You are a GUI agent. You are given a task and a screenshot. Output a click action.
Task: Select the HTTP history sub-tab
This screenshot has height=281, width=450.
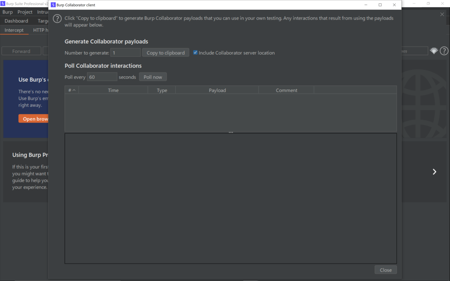41,30
